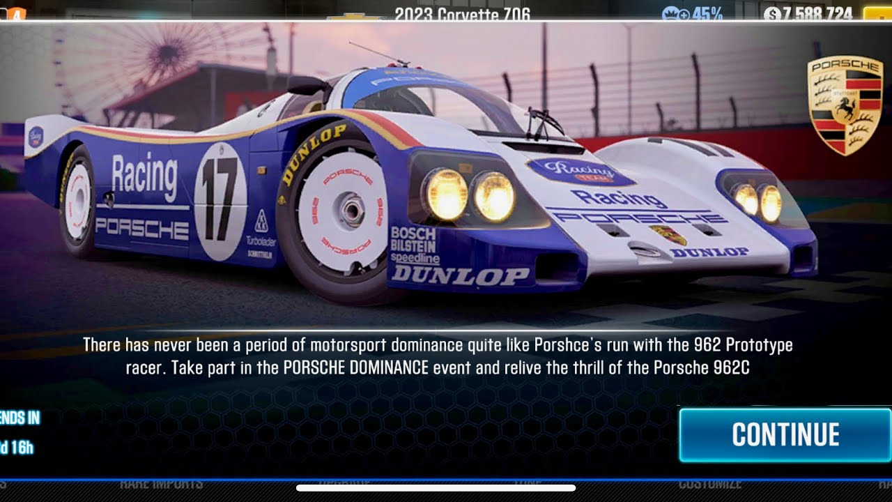Viewport: 892px width, 502px height.
Task: Open the CUSTOMIZE tab
Action: click(709, 483)
